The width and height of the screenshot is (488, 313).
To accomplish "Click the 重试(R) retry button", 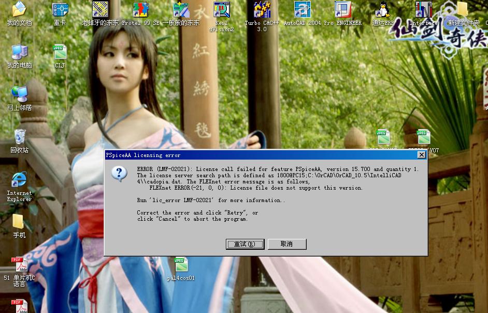I will (245, 244).
